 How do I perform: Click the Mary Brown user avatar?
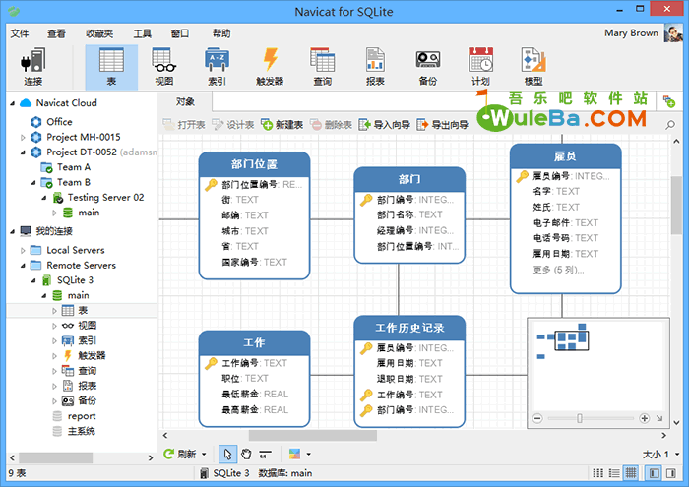pyautogui.click(x=672, y=33)
